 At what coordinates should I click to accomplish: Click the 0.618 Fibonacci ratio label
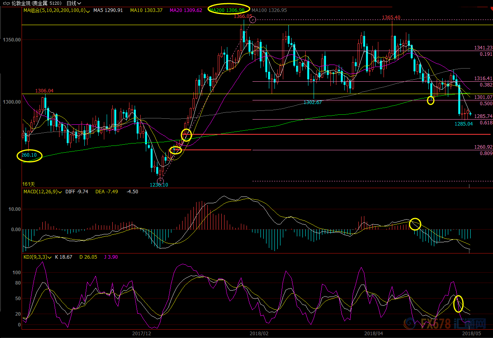(x=486, y=123)
